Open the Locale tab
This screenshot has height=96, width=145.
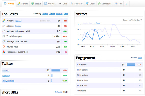coord(36,4)
